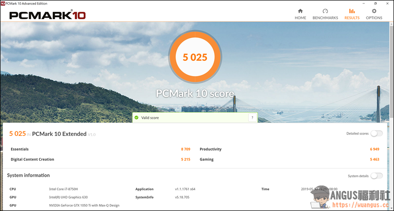Go to the Home screen icon
Screen dimensions: 394x211
(300, 11)
